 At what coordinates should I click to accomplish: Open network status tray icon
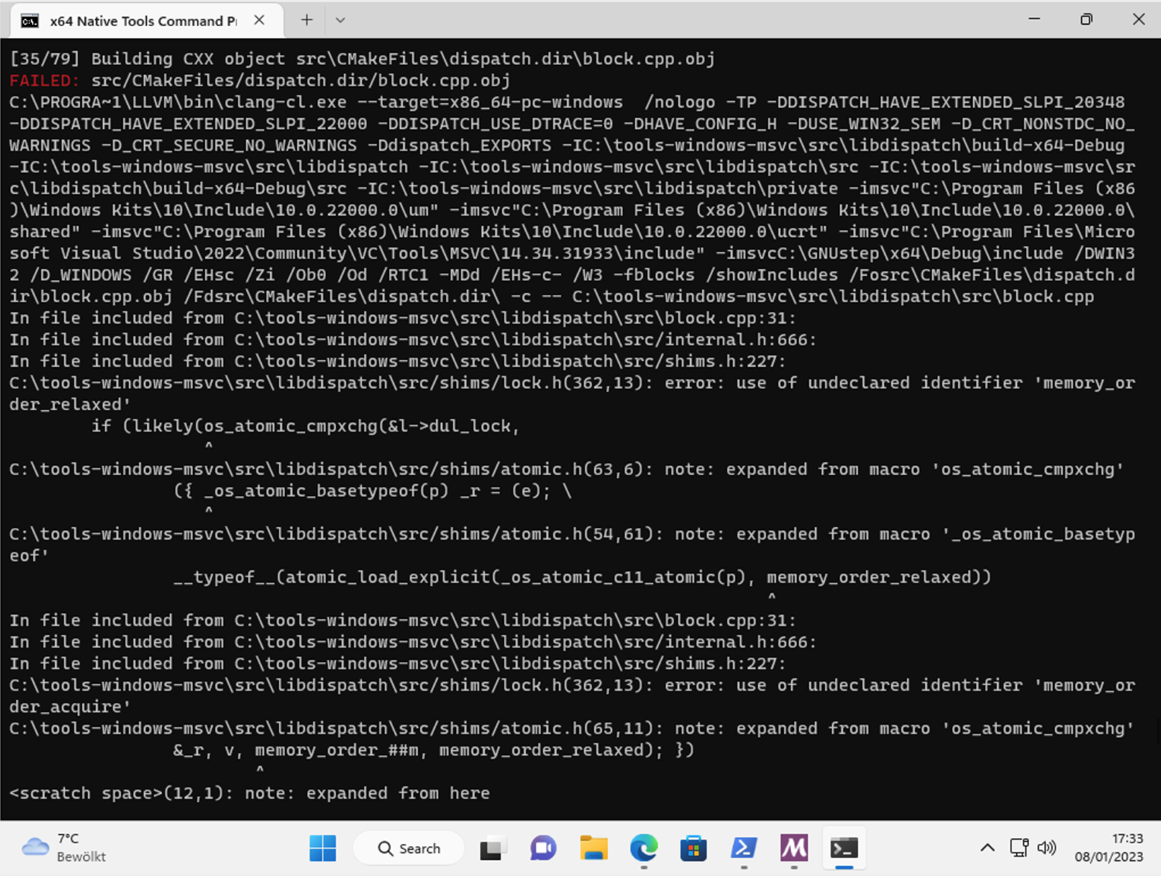[x=1019, y=848]
